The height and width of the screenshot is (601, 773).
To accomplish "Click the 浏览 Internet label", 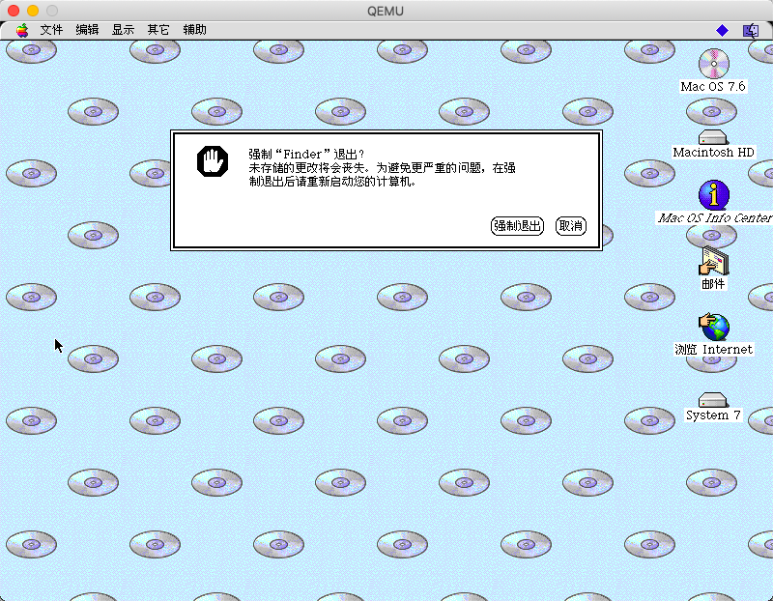I will point(713,350).
